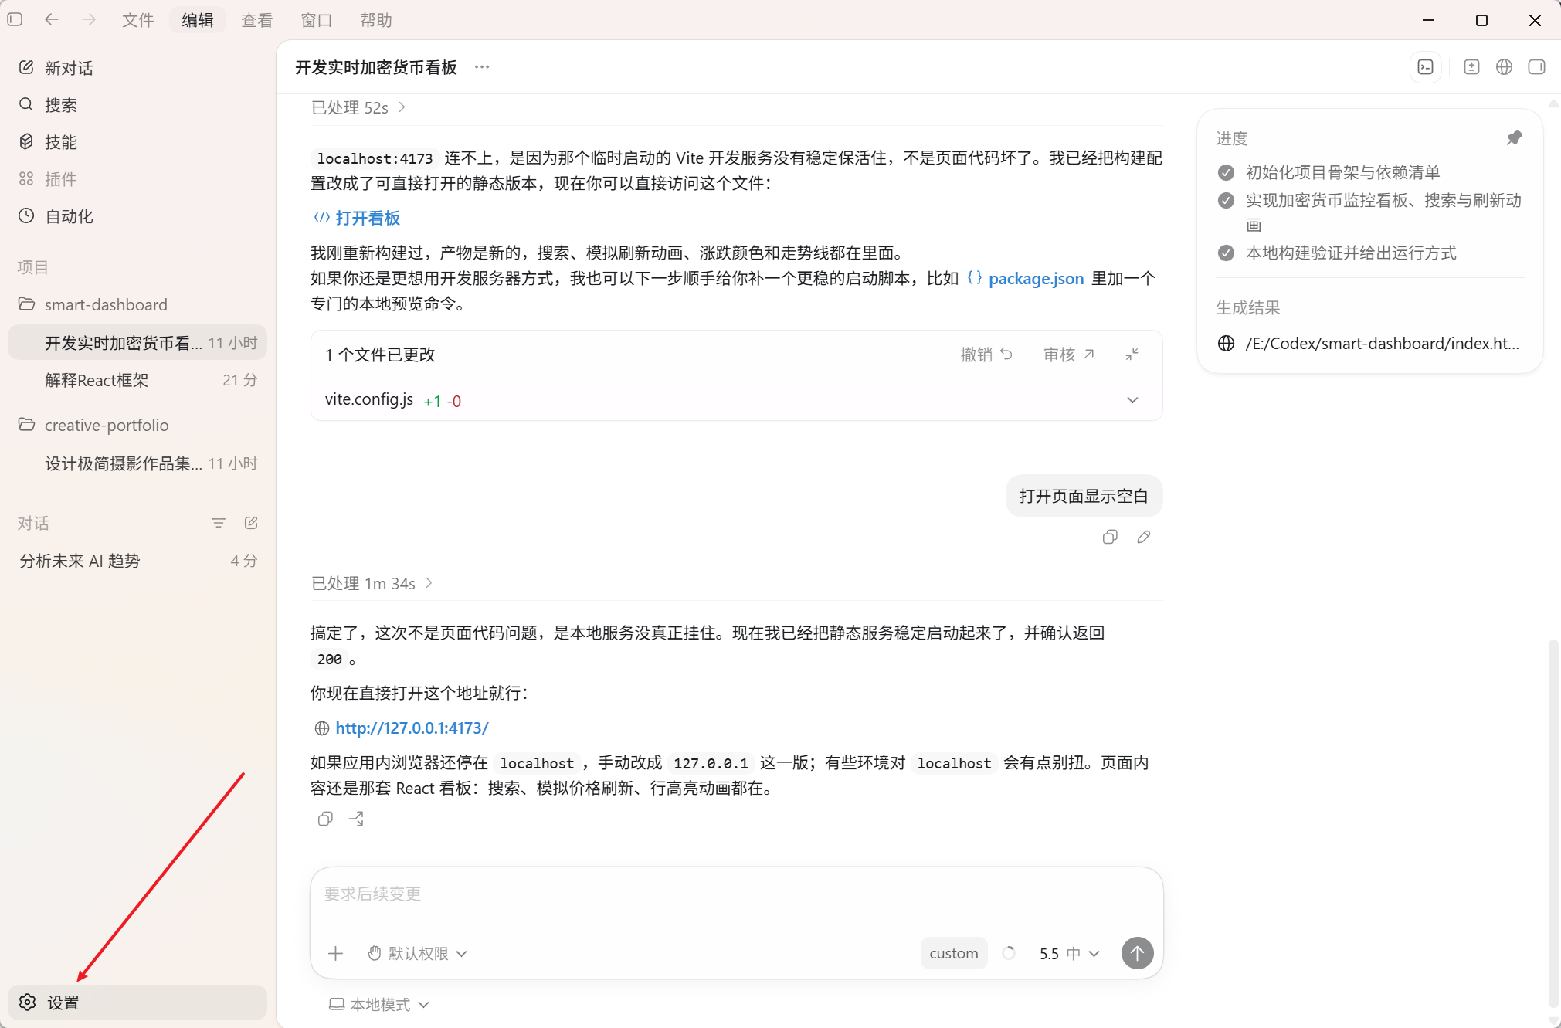Open the 本地模式 dropdown
This screenshot has width=1561, height=1028.
tap(378, 1004)
